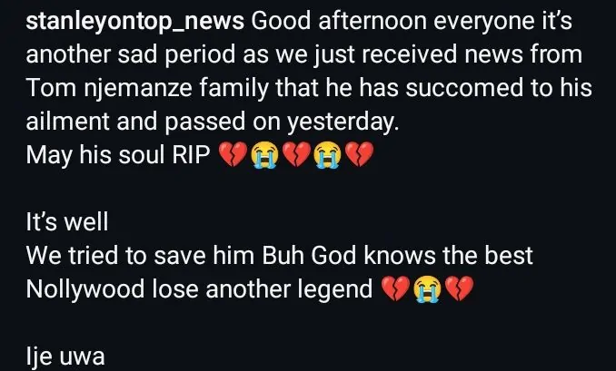Screen dimensions: 616x371
Task: Click crying face emoji in Nollywood line
Action: click(427, 288)
